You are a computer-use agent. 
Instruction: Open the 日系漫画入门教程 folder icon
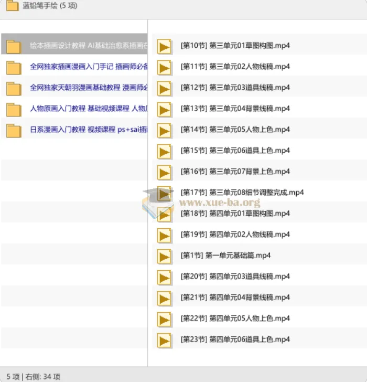(x=14, y=131)
